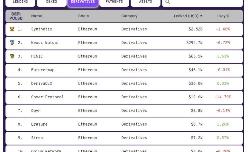
Task: Click the Name column header
Action: click(37, 16)
